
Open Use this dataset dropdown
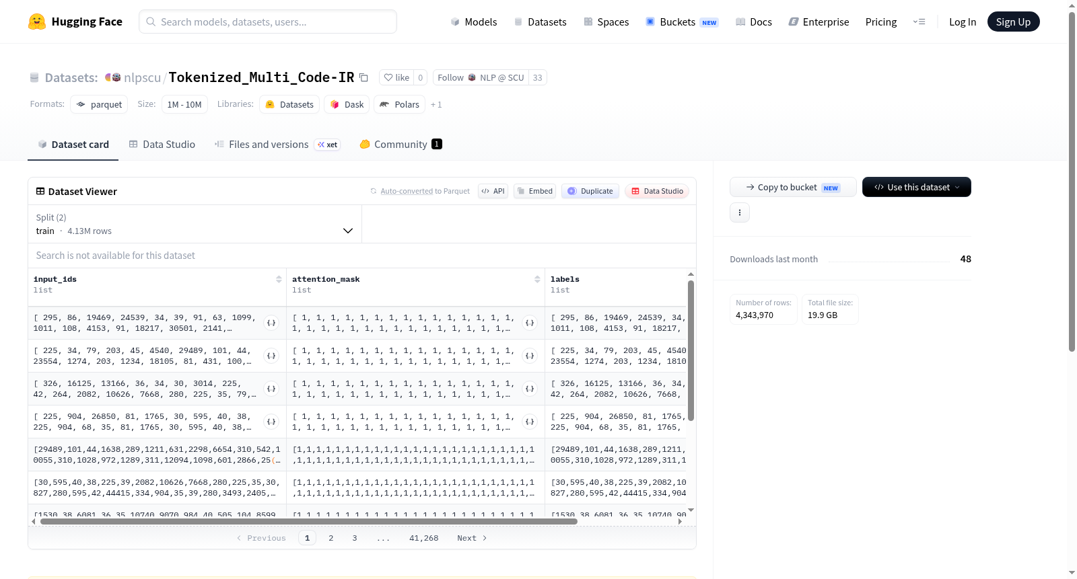coord(917,187)
